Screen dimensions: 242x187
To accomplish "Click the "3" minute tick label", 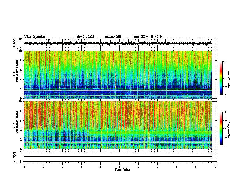I will pos(81,167).
